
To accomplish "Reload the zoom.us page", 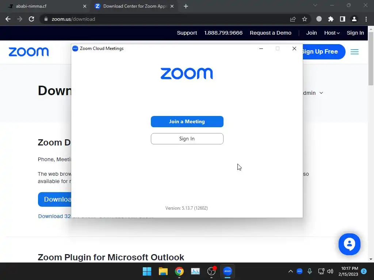I will (x=31, y=19).
